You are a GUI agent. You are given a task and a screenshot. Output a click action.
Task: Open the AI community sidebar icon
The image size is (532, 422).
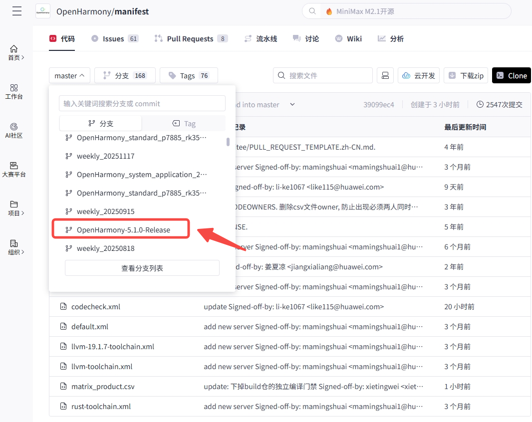pyautogui.click(x=14, y=130)
